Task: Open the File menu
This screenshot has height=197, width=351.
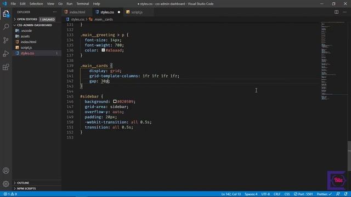Action: click(13, 4)
